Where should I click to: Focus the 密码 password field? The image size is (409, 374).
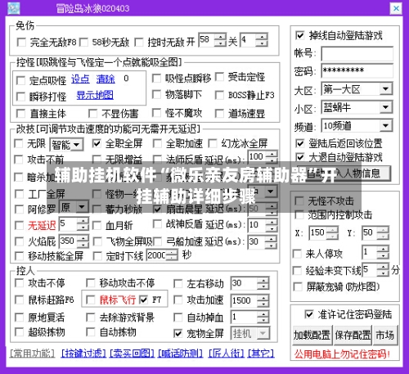[x=357, y=70]
